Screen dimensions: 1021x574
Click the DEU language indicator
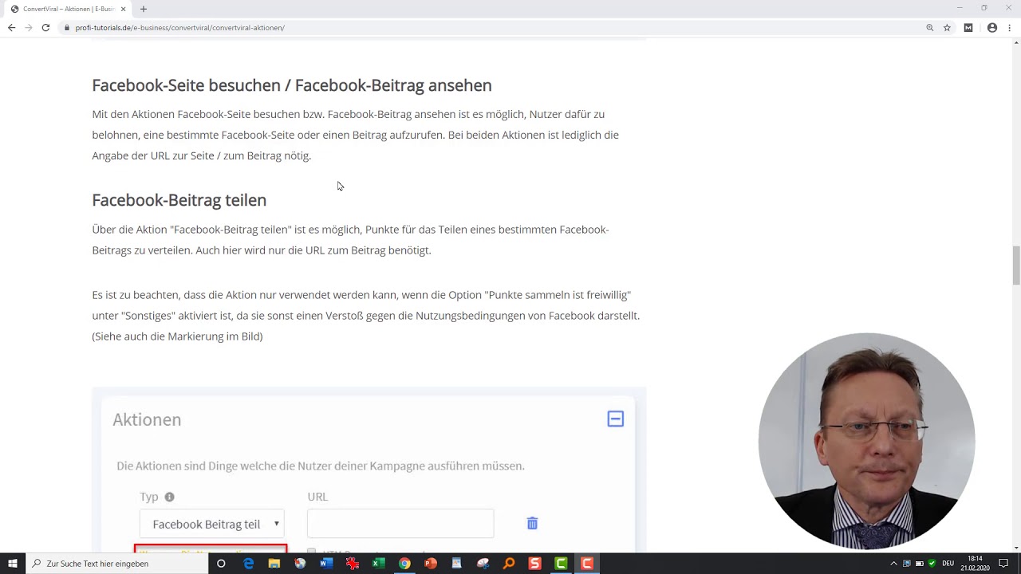click(x=948, y=563)
